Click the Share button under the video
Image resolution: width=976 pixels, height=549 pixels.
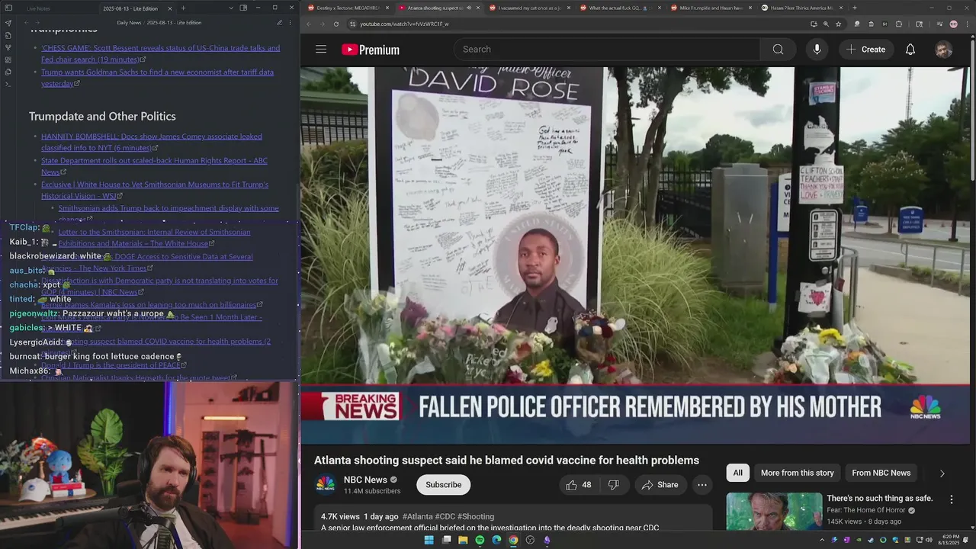(660, 485)
